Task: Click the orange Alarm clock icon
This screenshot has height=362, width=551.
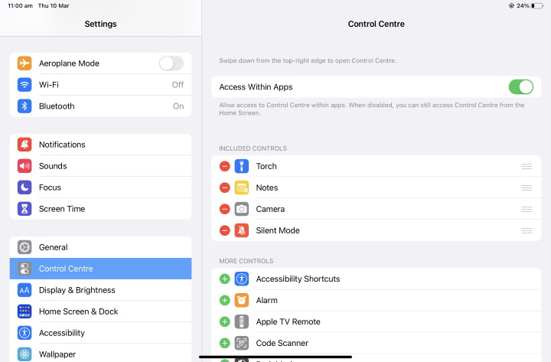Action: click(242, 300)
